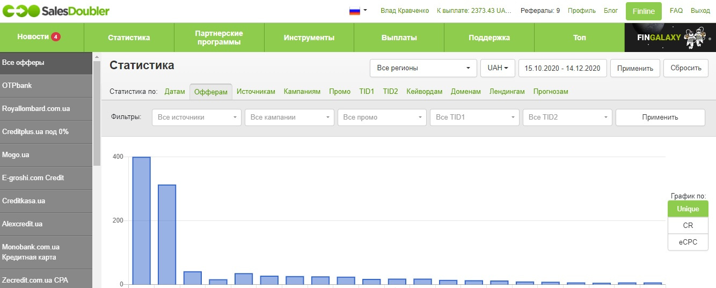Select the Mogo.ua offer
Screen dimensions: 716x288
[46, 155]
